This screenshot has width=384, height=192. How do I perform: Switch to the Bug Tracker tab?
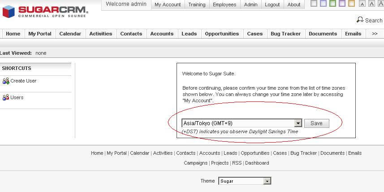(285, 34)
